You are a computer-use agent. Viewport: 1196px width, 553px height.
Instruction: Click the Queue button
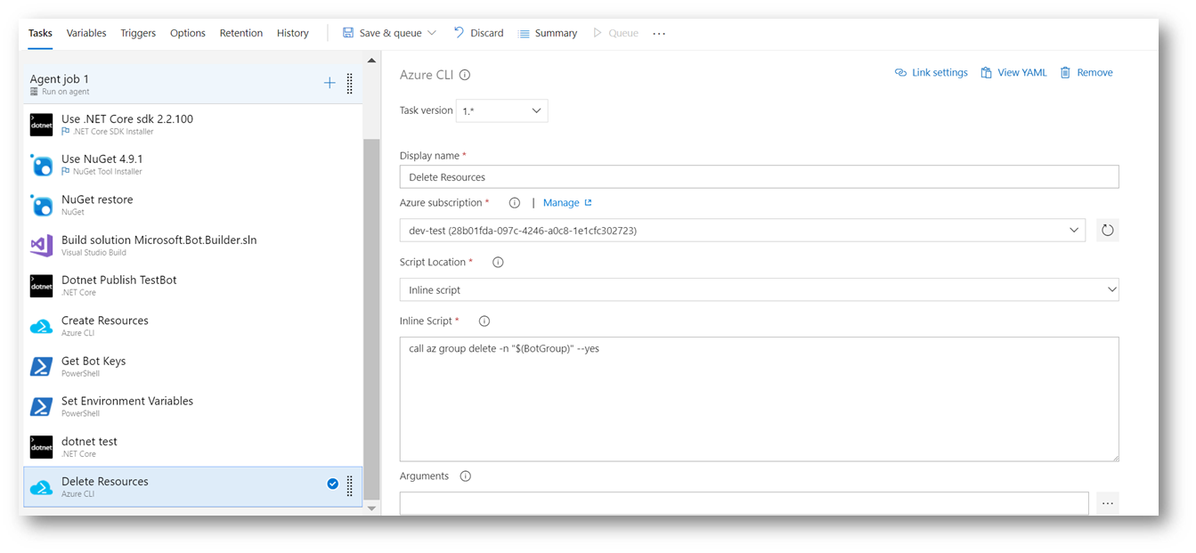(x=615, y=34)
